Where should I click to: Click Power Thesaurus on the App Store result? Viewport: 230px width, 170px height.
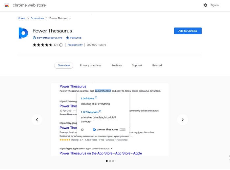click(101, 153)
